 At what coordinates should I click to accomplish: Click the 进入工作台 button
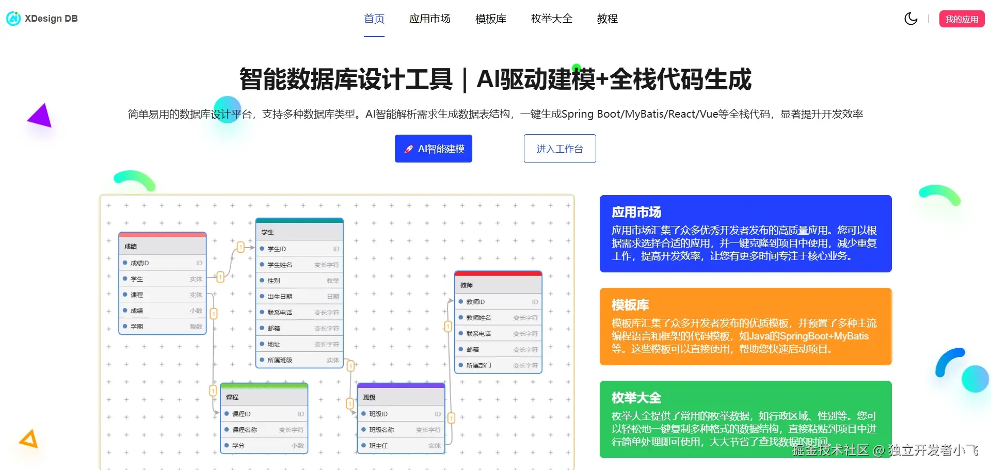tap(560, 149)
